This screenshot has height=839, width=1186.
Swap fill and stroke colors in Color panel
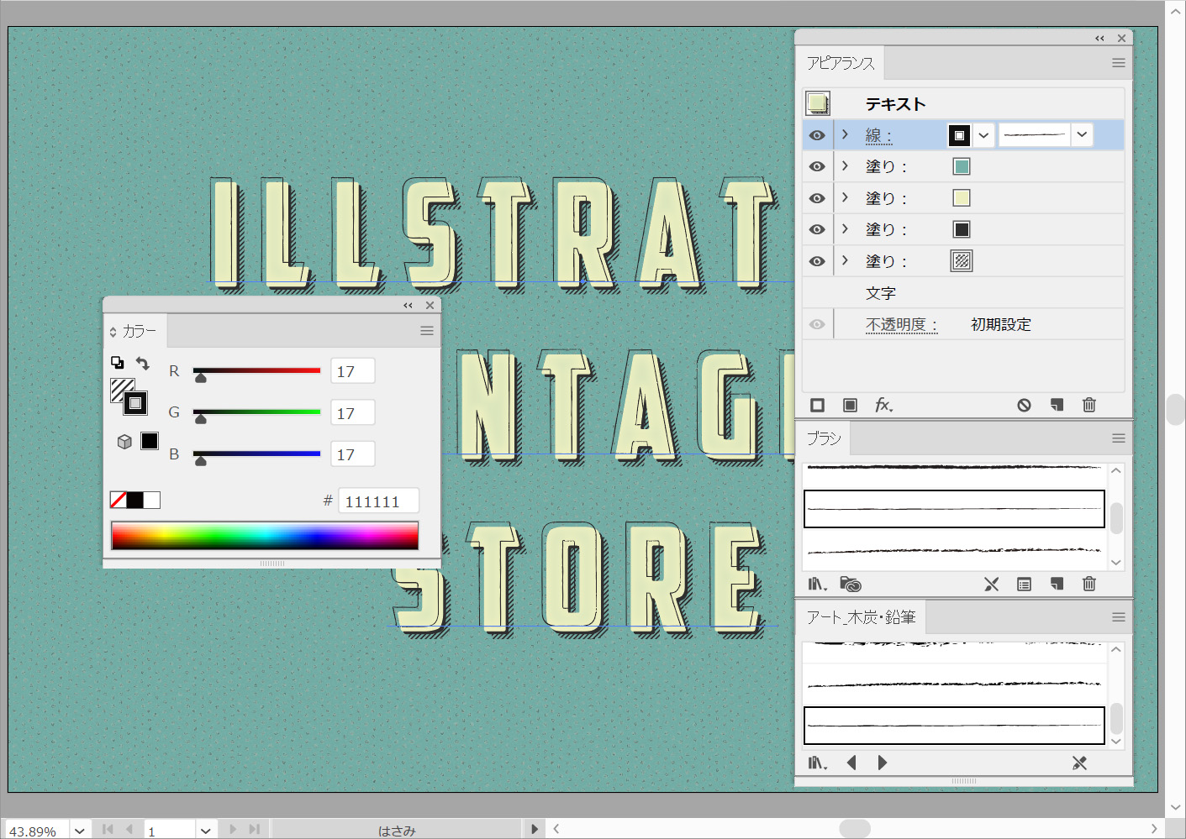point(143,364)
